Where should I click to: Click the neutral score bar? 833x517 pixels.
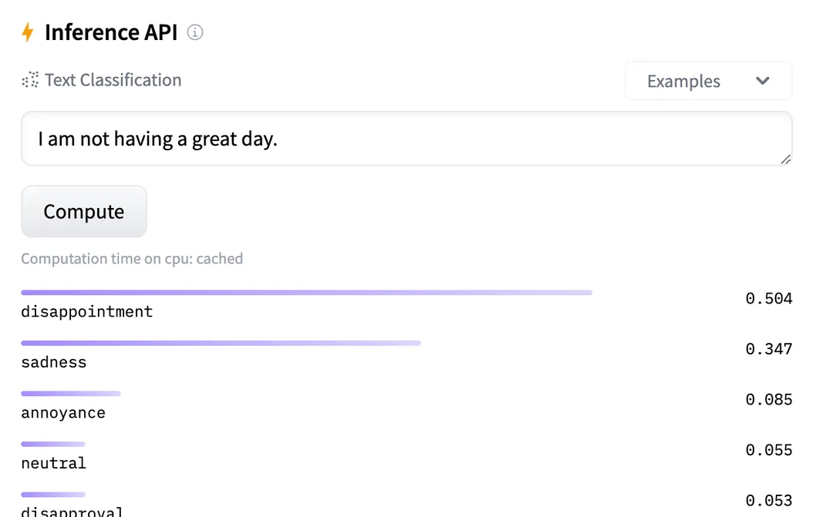(x=53, y=444)
